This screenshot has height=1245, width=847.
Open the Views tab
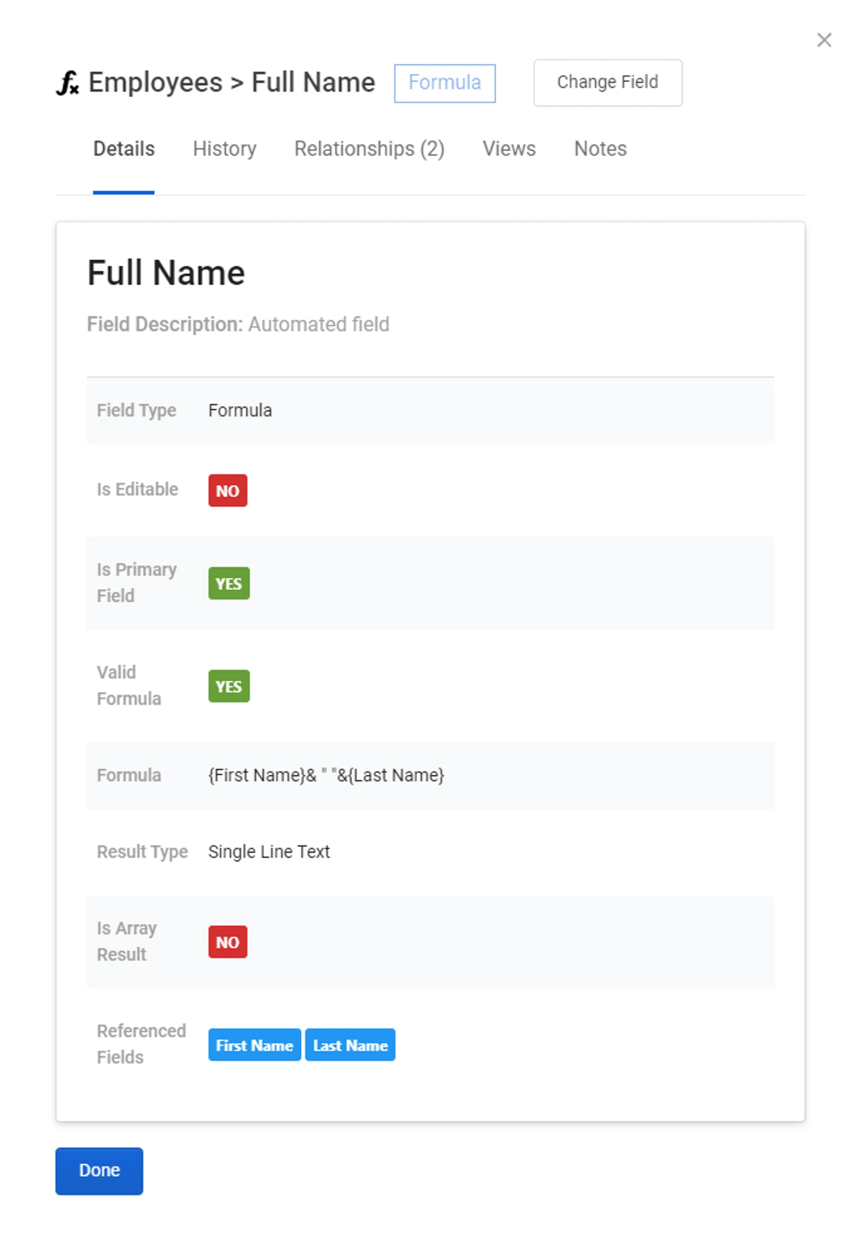[x=509, y=149]
